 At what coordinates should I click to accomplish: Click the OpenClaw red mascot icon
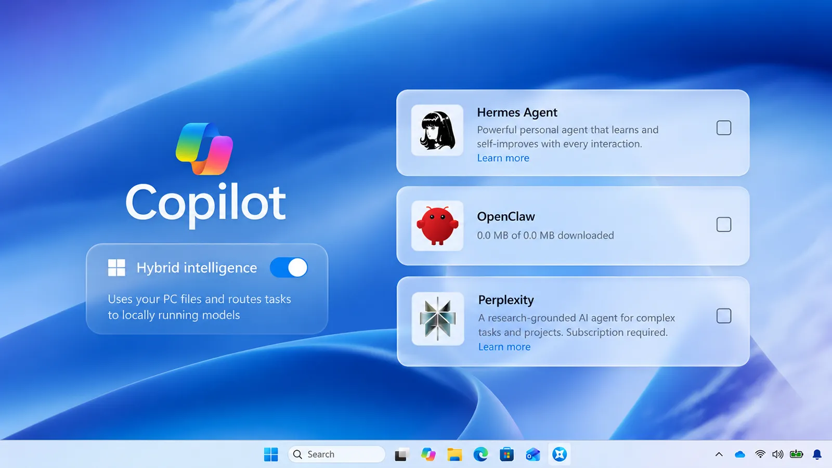click(x=437, y=226)
